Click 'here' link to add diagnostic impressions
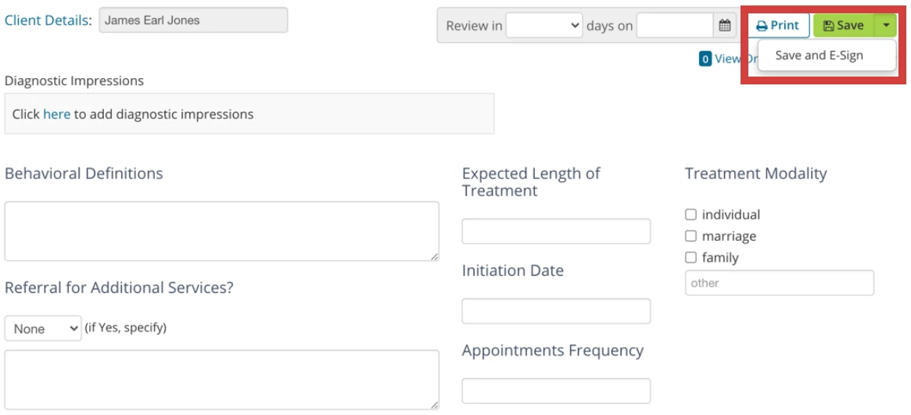This screenshot has width=911, height=415. (56, 114)
